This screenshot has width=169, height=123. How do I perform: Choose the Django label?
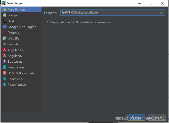pyautogui.click(x=13, y=15)
